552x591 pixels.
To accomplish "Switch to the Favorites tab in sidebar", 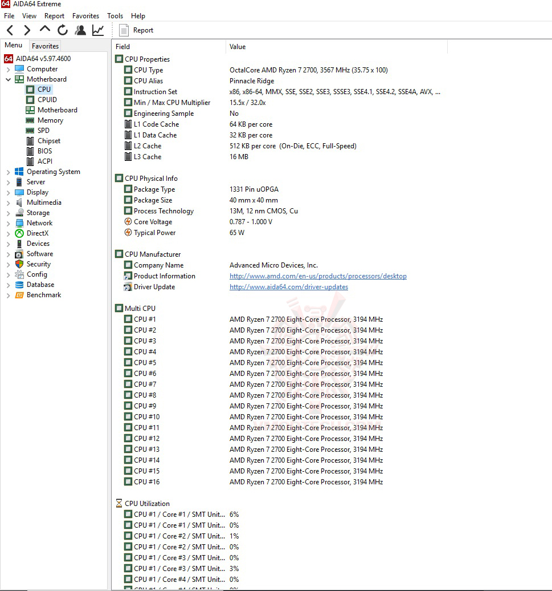I will [x=45, y=46].
